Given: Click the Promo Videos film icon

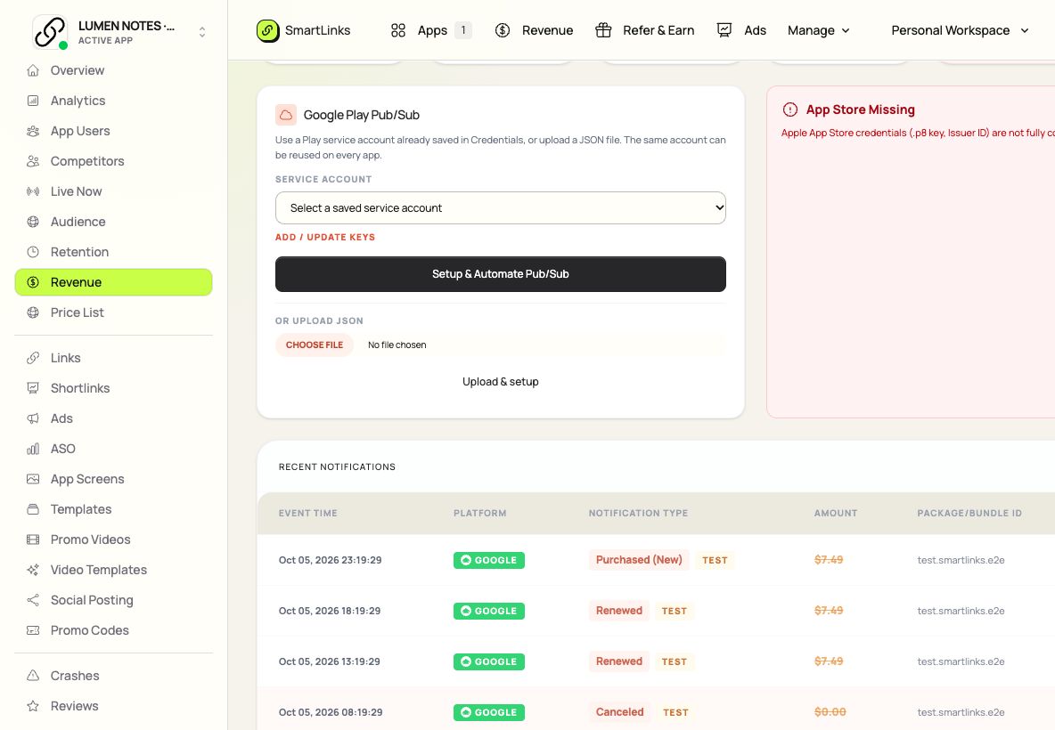Looking at the screenshot, I should pyautogui.click(x=33, y=539).
